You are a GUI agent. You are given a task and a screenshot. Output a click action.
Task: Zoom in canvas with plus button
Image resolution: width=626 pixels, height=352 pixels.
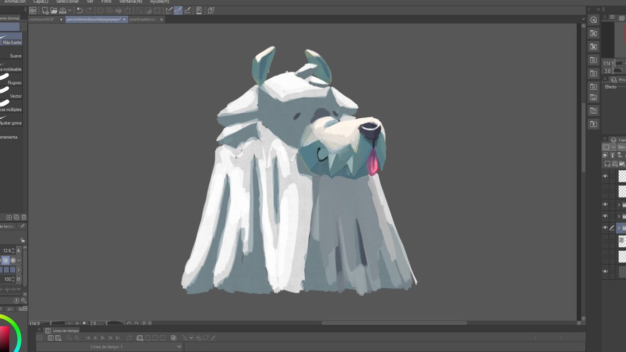click(77, 323)
